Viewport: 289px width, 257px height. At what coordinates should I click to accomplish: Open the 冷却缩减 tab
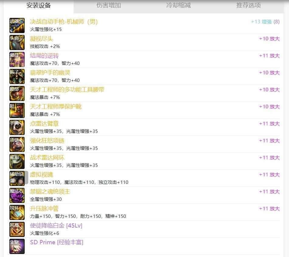coord(178,5)
